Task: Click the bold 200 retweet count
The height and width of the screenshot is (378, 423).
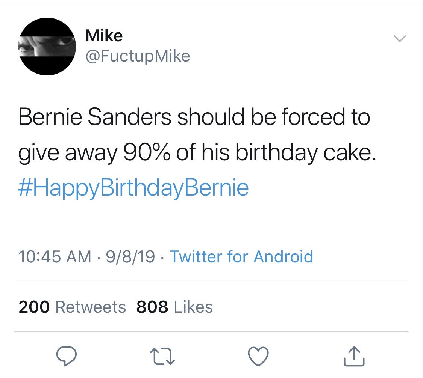Action: click(34, 307)
